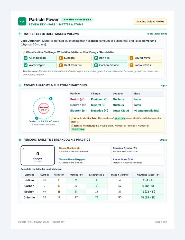185x240 pixels.
Task: Click the '18 pts' section score
Action: click(163, 85)
